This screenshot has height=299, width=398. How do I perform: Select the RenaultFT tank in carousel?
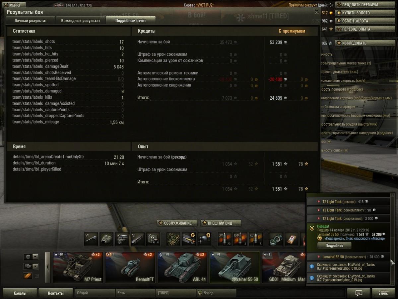tap(130, 267)
